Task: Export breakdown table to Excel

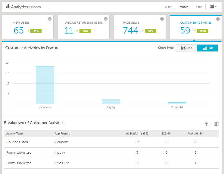Action: click(x=216, y=124)
